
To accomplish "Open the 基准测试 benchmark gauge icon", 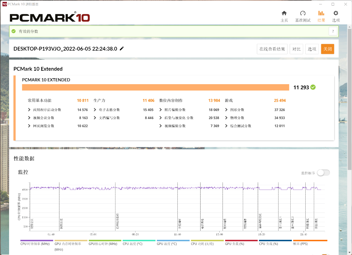I will [303, 13].
